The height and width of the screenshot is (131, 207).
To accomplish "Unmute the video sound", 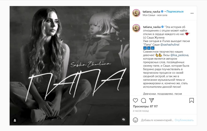I will click(x=124, y=120).
